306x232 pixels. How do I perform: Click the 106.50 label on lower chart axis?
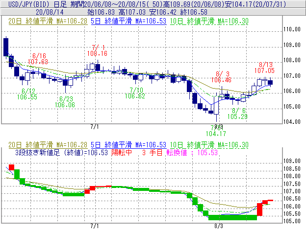tap(292, 199)
